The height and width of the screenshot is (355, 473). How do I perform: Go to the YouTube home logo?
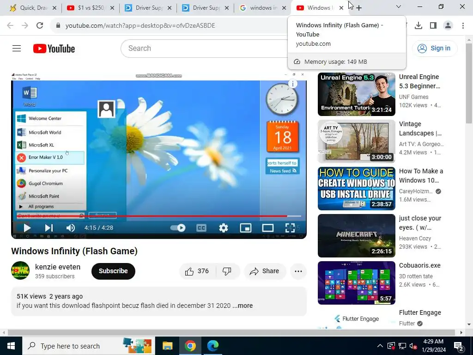[54, 49]
